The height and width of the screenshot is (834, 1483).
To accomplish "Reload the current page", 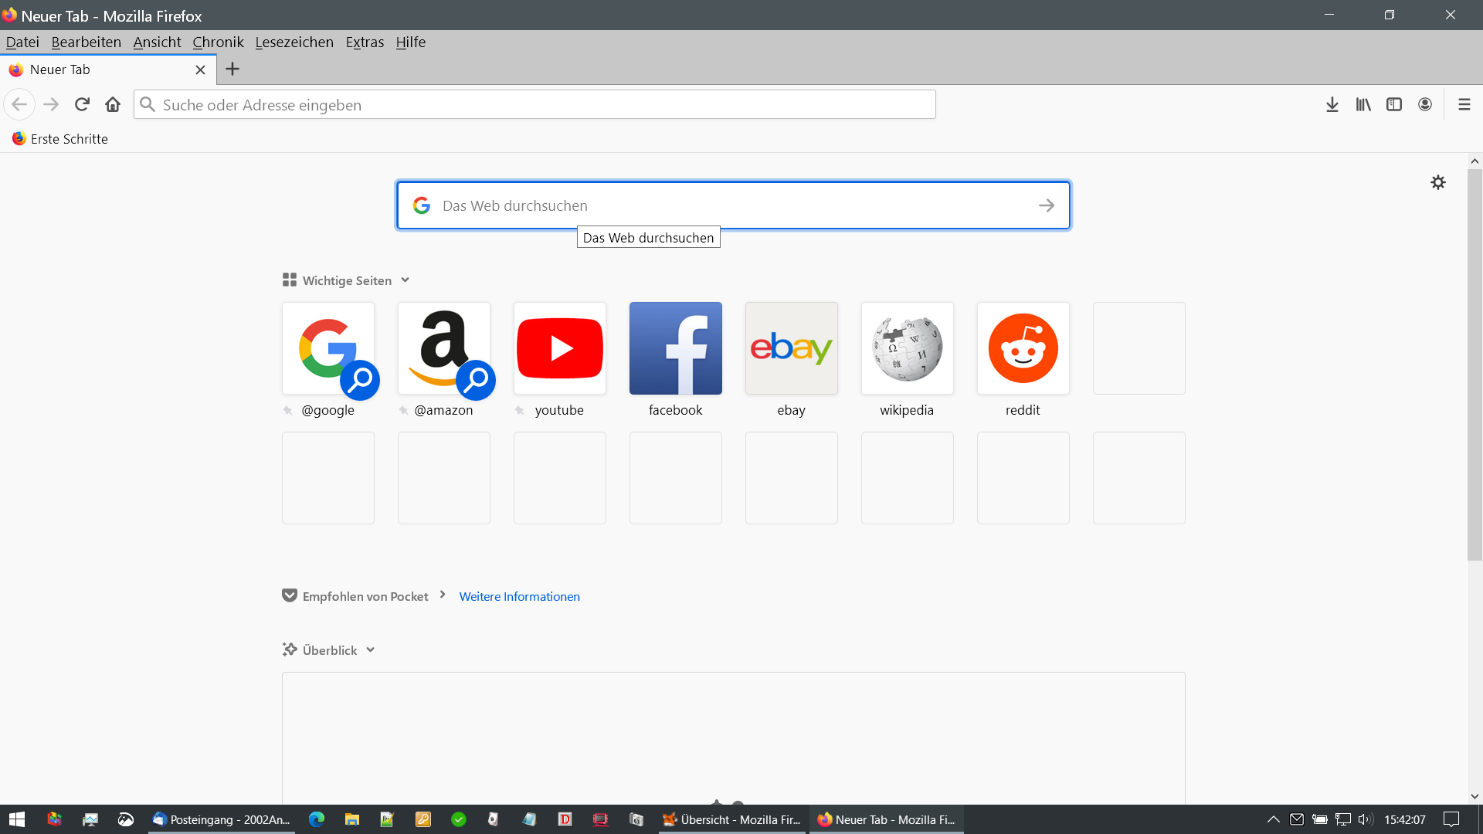I will click(x=82, y=105).
